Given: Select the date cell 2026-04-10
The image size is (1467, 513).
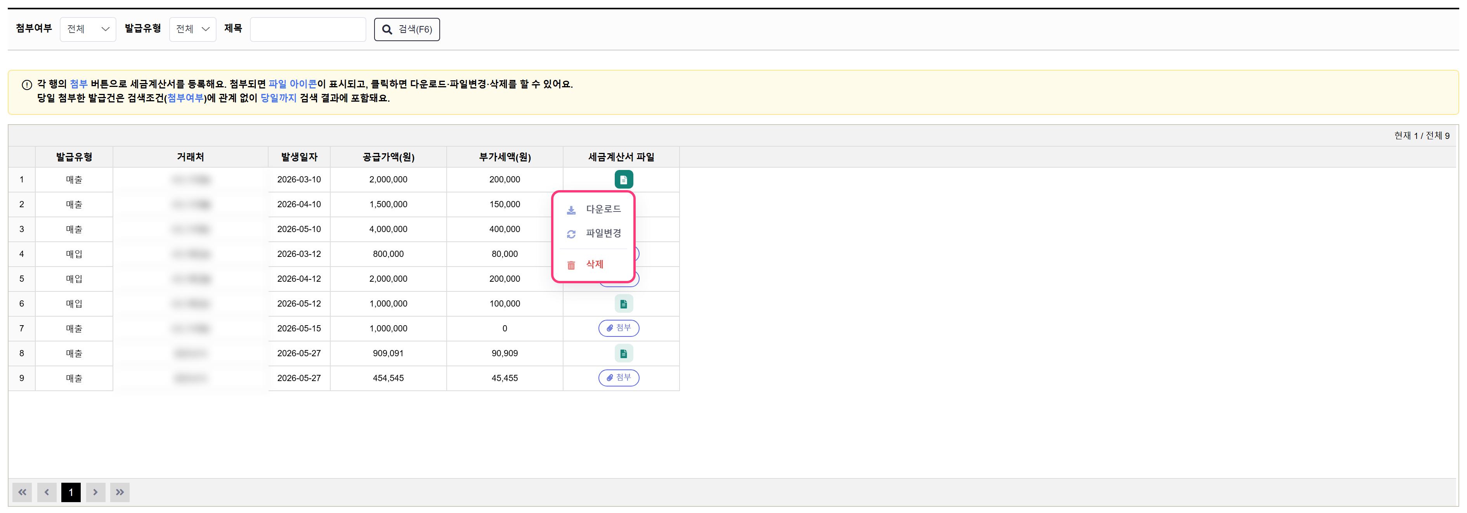Looking at the screenshot, I should click(299, 205).
